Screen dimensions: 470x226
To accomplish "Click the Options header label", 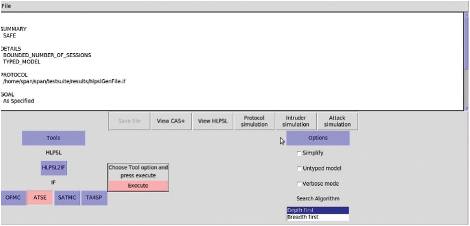I will point(318,138).
